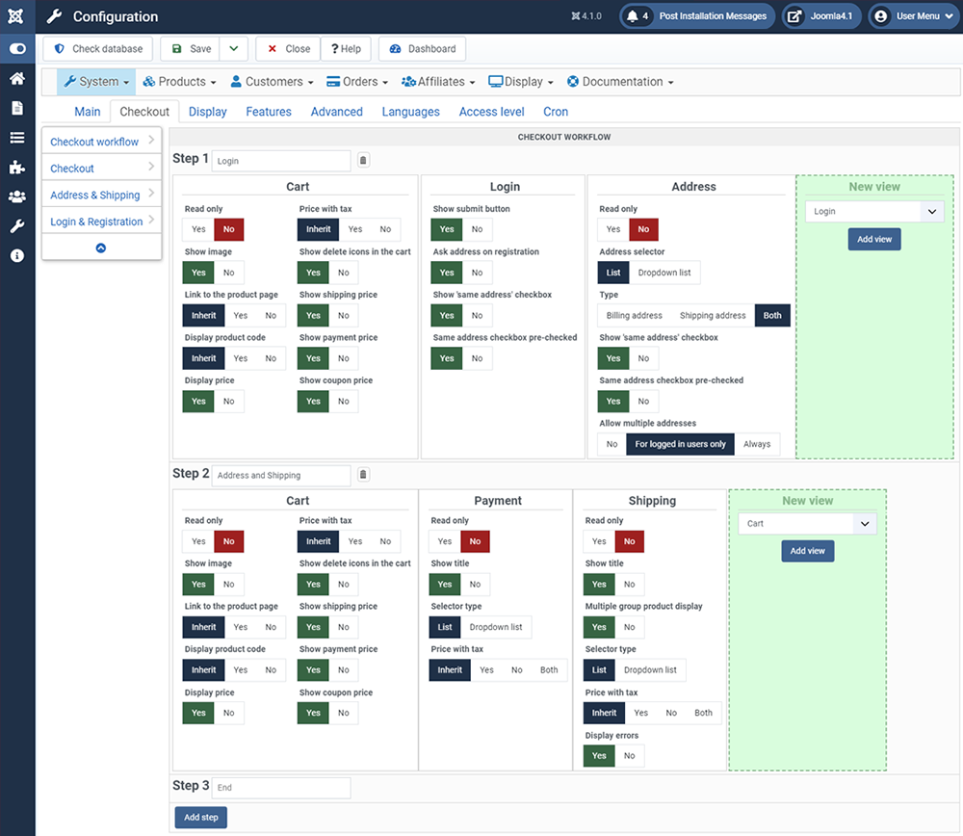963x836 pixels.
Task: Open Save options dropdown arrow
Action: 234,48
